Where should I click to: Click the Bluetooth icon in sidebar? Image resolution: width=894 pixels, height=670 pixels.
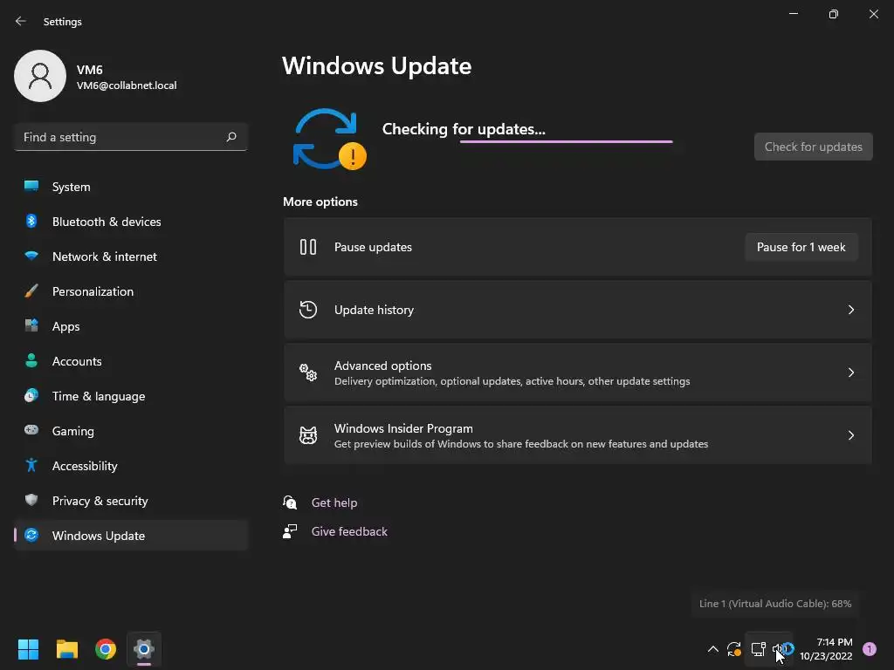pos(31,221)
